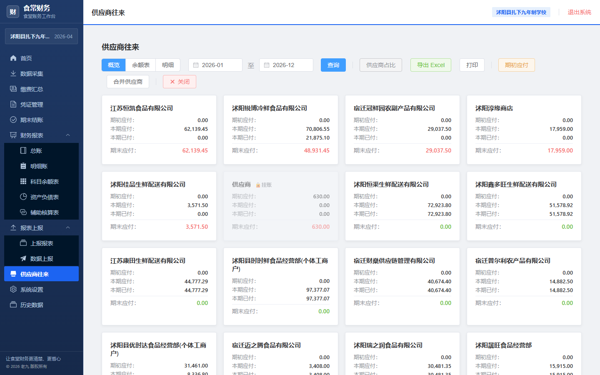
Task: Click the 630.00 ending payable on 挂账 card
Action: coord(321,227)
